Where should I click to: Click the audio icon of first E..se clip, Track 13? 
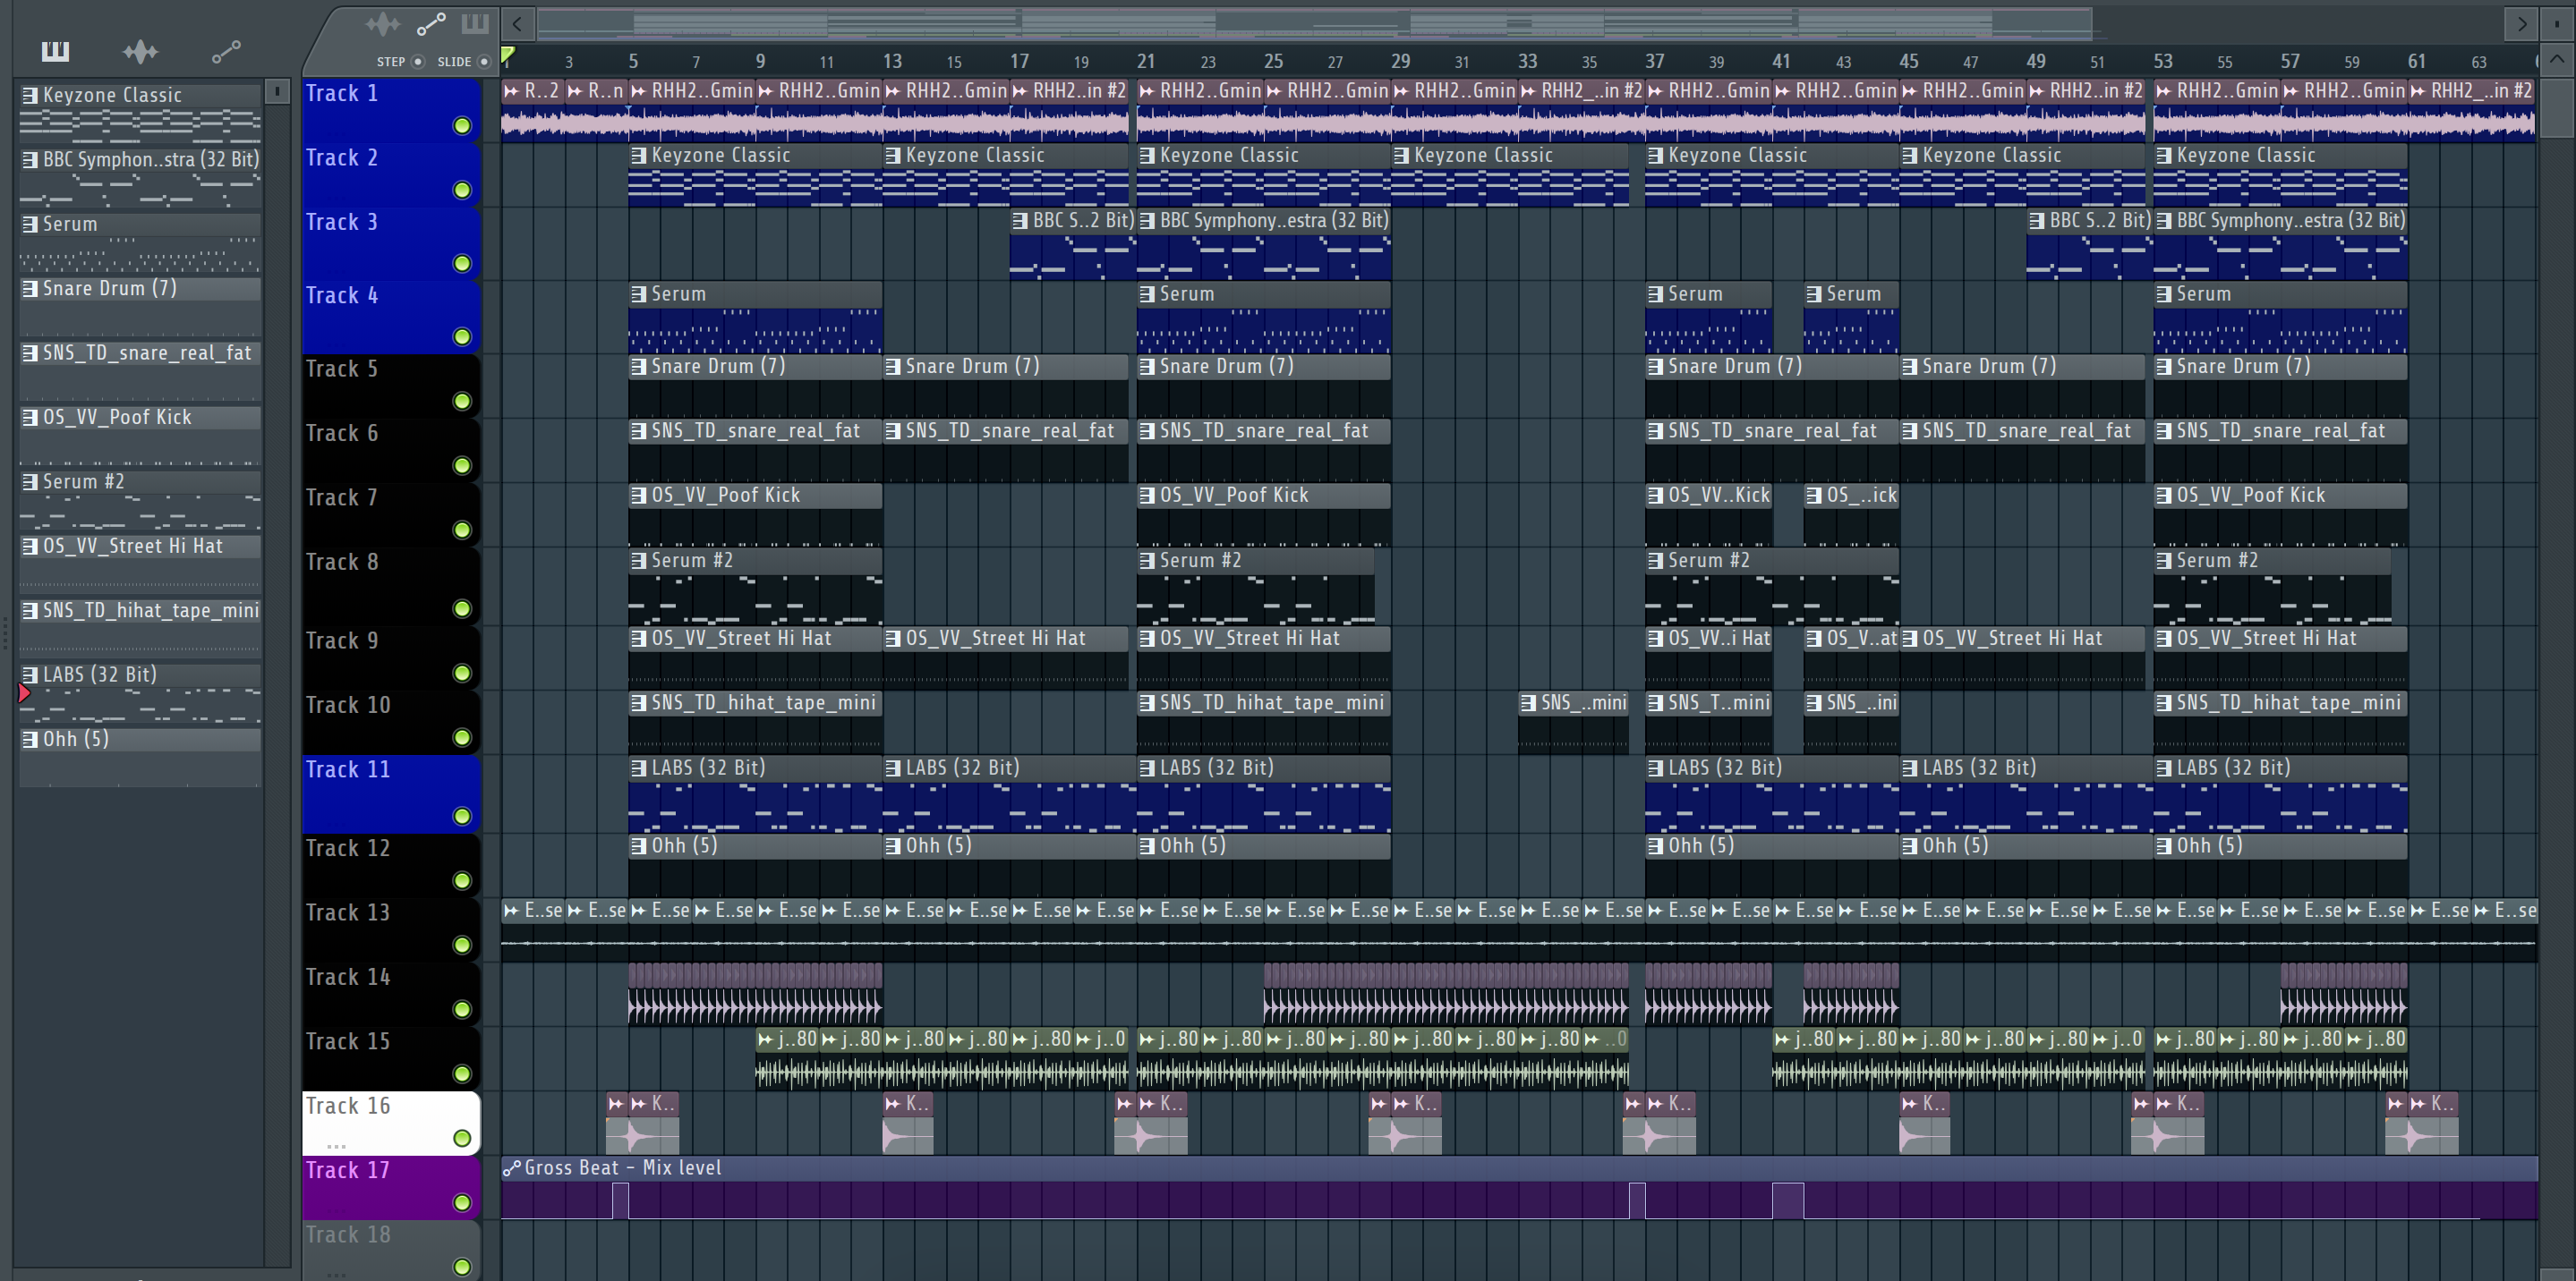coord(512,911)
